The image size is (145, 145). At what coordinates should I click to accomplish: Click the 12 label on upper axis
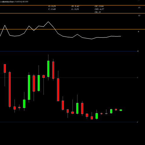139,16
